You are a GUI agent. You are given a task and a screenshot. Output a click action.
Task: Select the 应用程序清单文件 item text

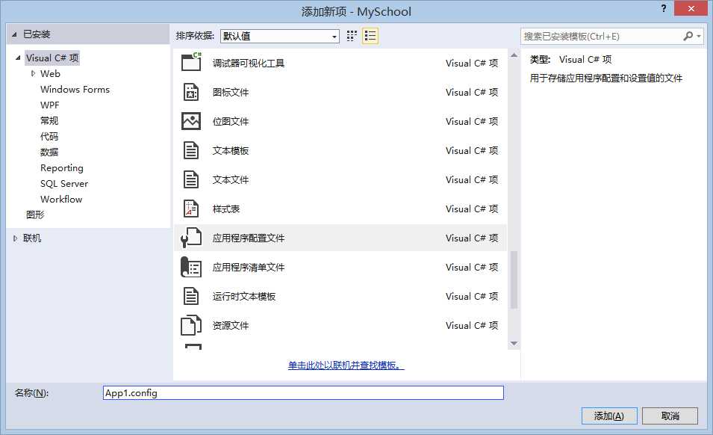(x=249, y=267)
